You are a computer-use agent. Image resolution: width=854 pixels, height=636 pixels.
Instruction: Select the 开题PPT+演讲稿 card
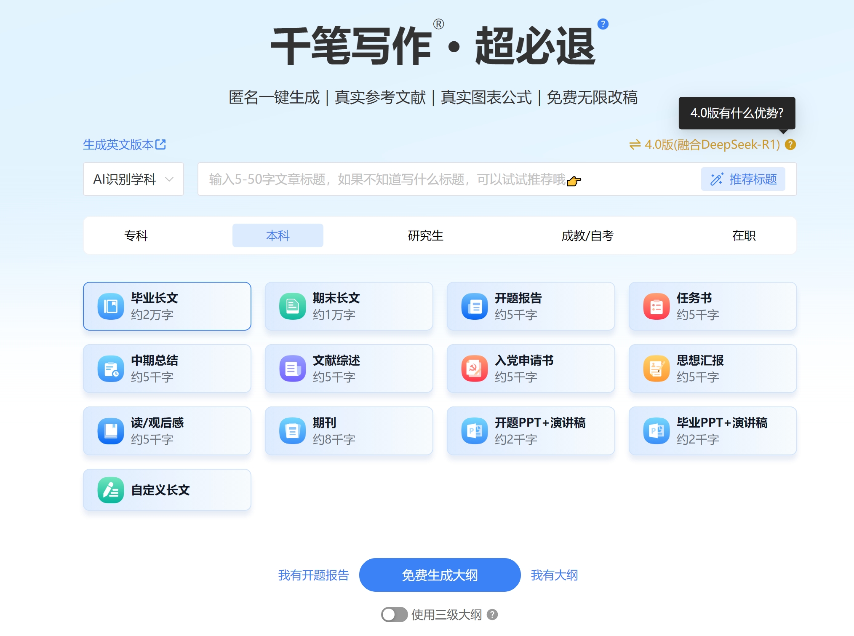click(530, 430)
